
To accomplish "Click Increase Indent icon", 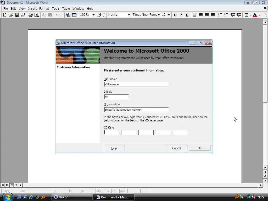I will [x=239, y=15].
